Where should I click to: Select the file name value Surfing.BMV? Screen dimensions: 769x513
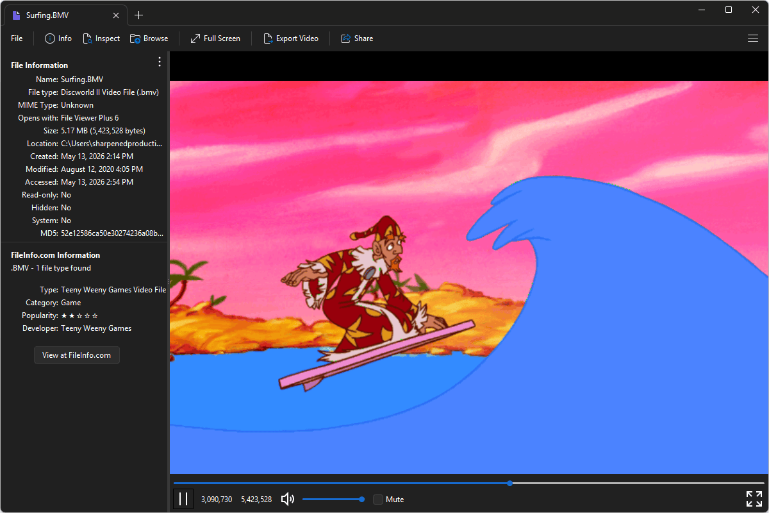(x=82, y=80)
